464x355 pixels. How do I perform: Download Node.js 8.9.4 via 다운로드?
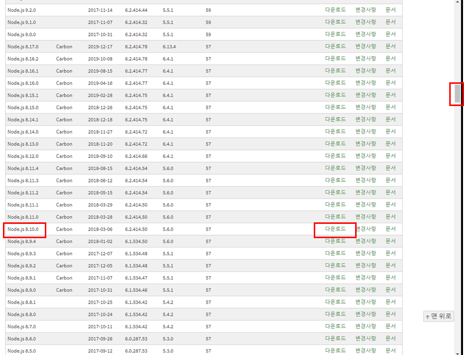tap(335, 241)
